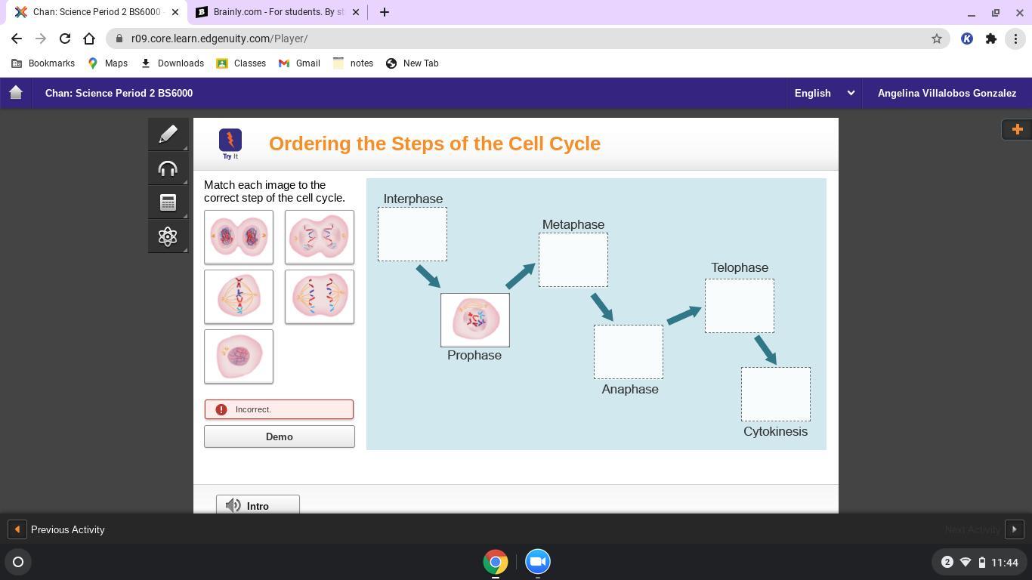The width and height of the screenshot is (1032, 580).
Task: Bookmark this page with star icon
Action: [x=936, y=39]
